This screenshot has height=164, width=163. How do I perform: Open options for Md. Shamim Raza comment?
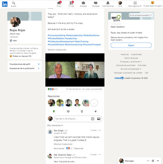point(99,154)
